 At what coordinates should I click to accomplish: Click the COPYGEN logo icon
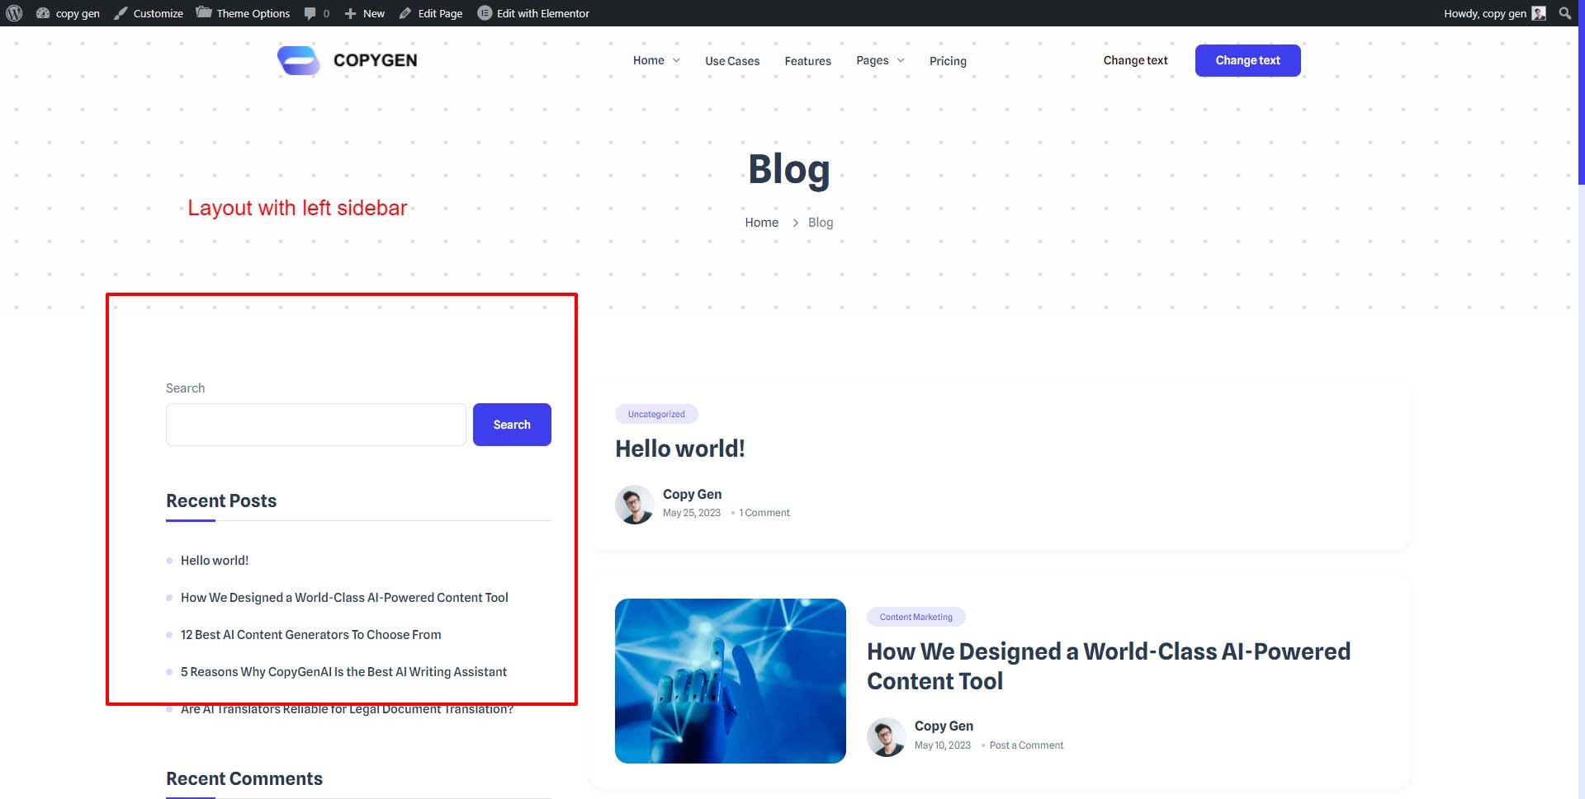298,60
